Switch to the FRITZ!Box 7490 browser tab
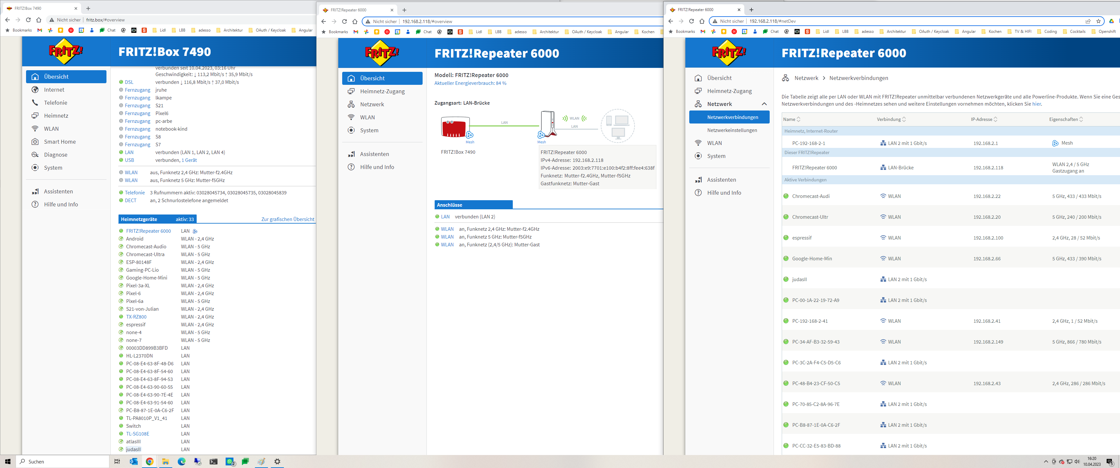Screen dimensions: 1120x468 tap(41, 8)
